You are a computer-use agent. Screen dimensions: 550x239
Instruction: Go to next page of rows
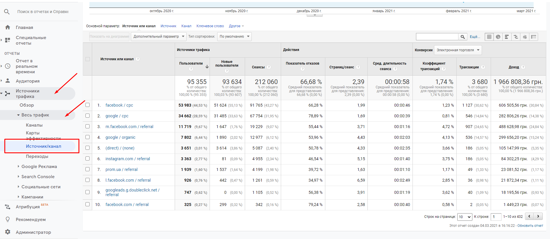coord(538,216)
